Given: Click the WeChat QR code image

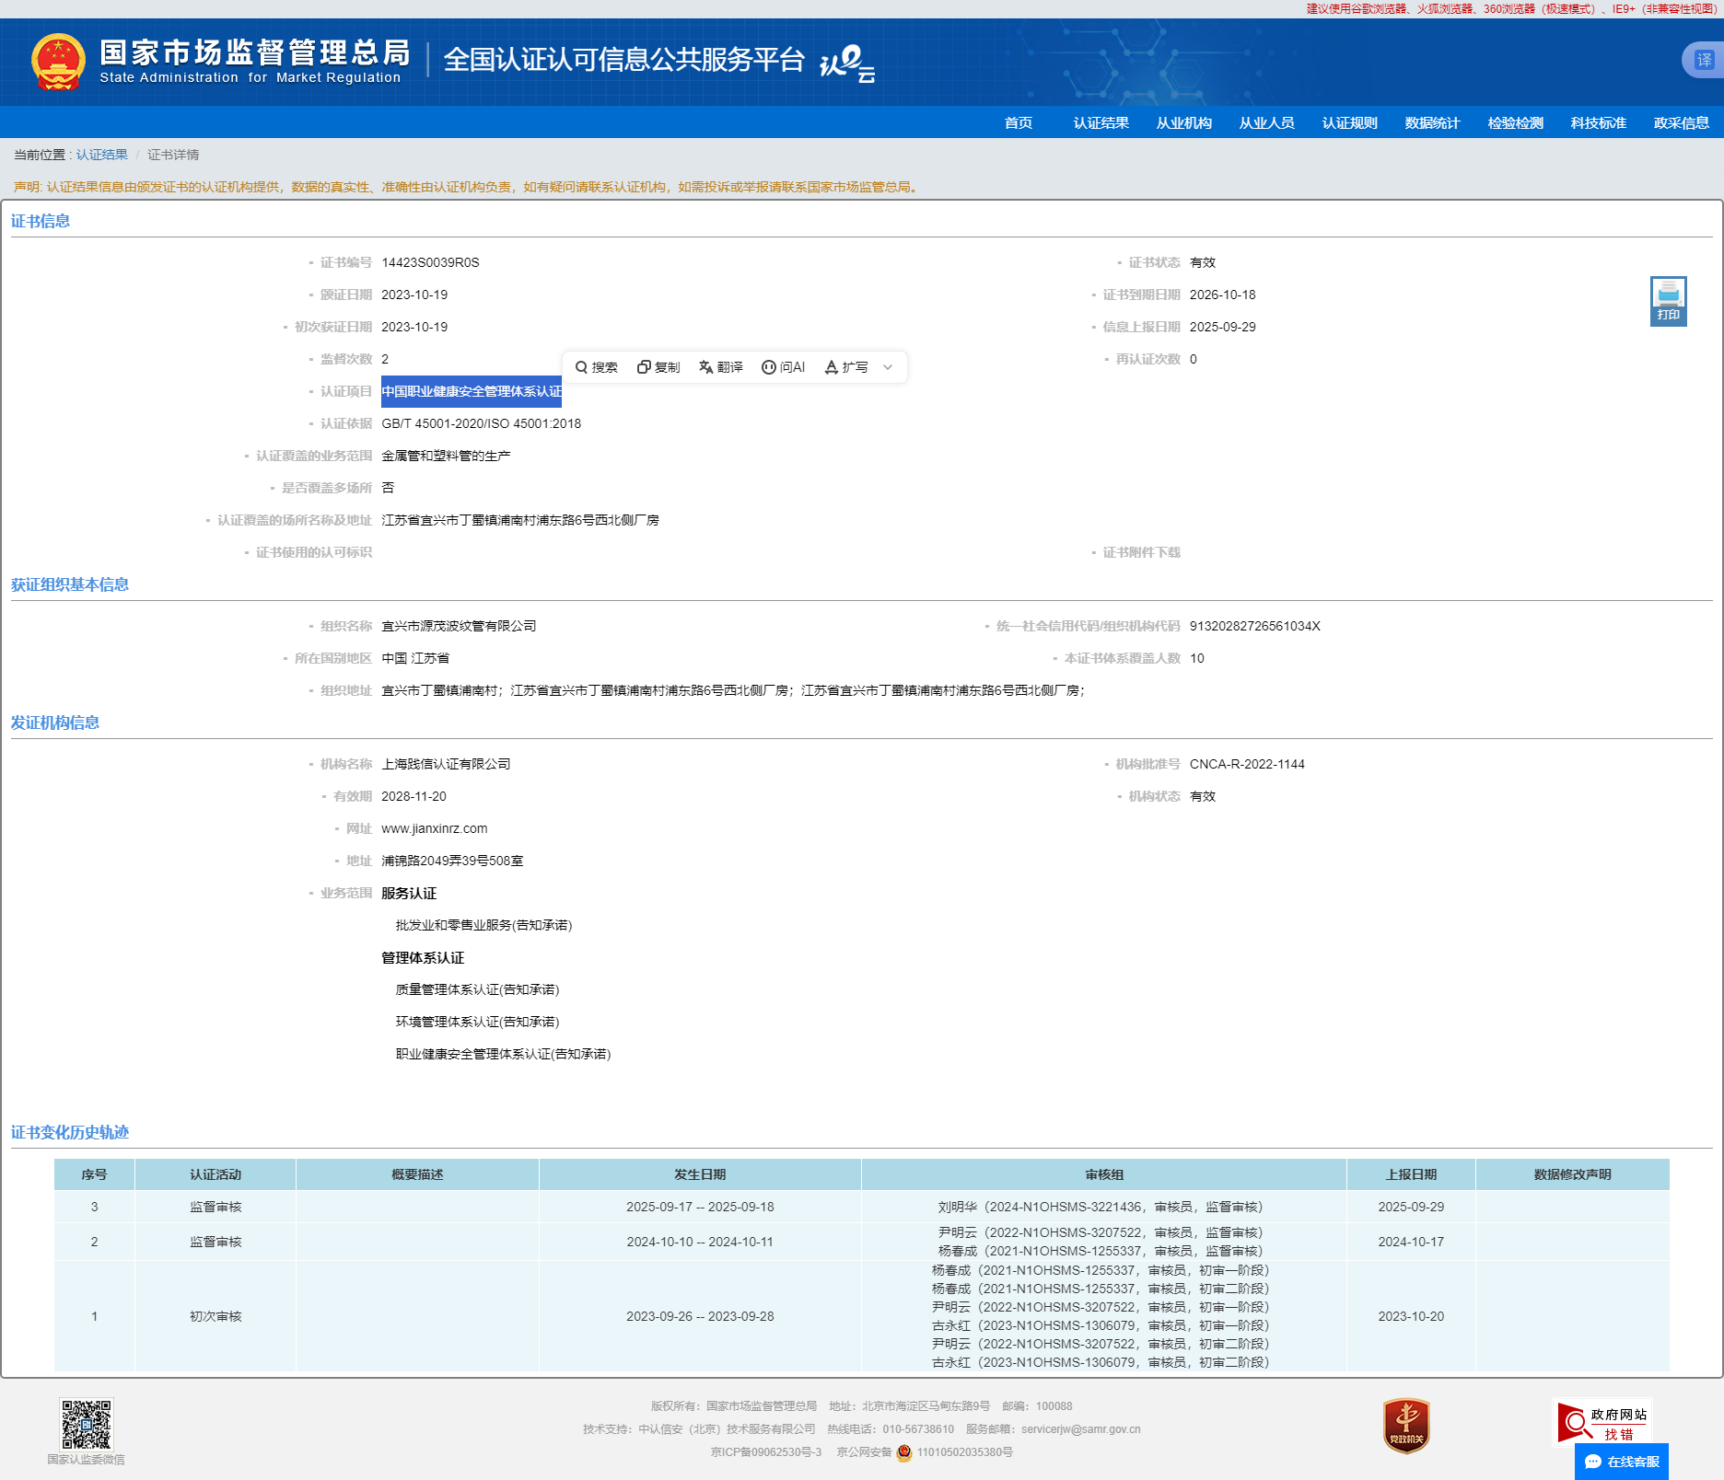Looking at the screenshot, I should [x=86, y=1424].
